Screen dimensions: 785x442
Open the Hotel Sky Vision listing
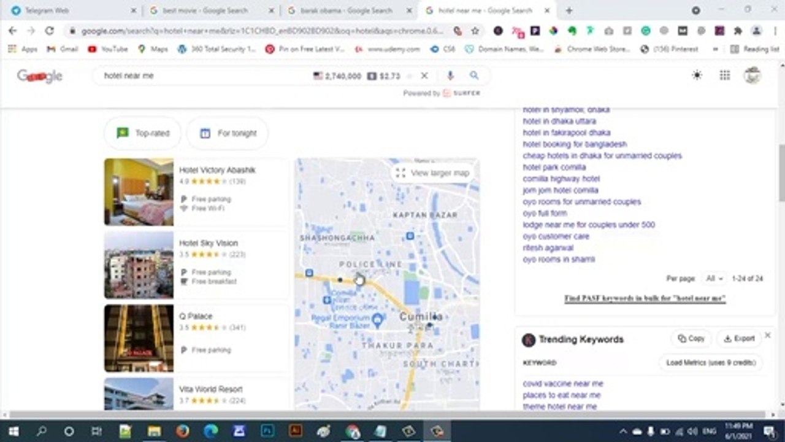tap(208, 243)
